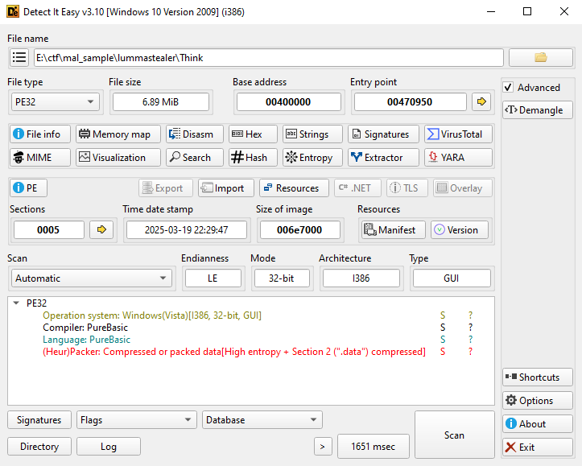Viewport: 582px width, 466px height.
Task: Open the Disasm viewer
Action: 195,134
